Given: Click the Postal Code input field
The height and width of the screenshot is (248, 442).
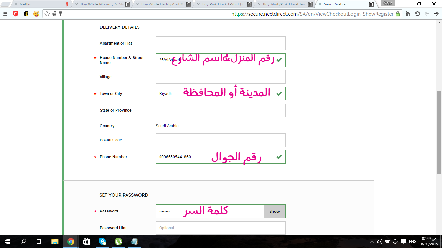Looking at the screenshot, I should 220,140.
